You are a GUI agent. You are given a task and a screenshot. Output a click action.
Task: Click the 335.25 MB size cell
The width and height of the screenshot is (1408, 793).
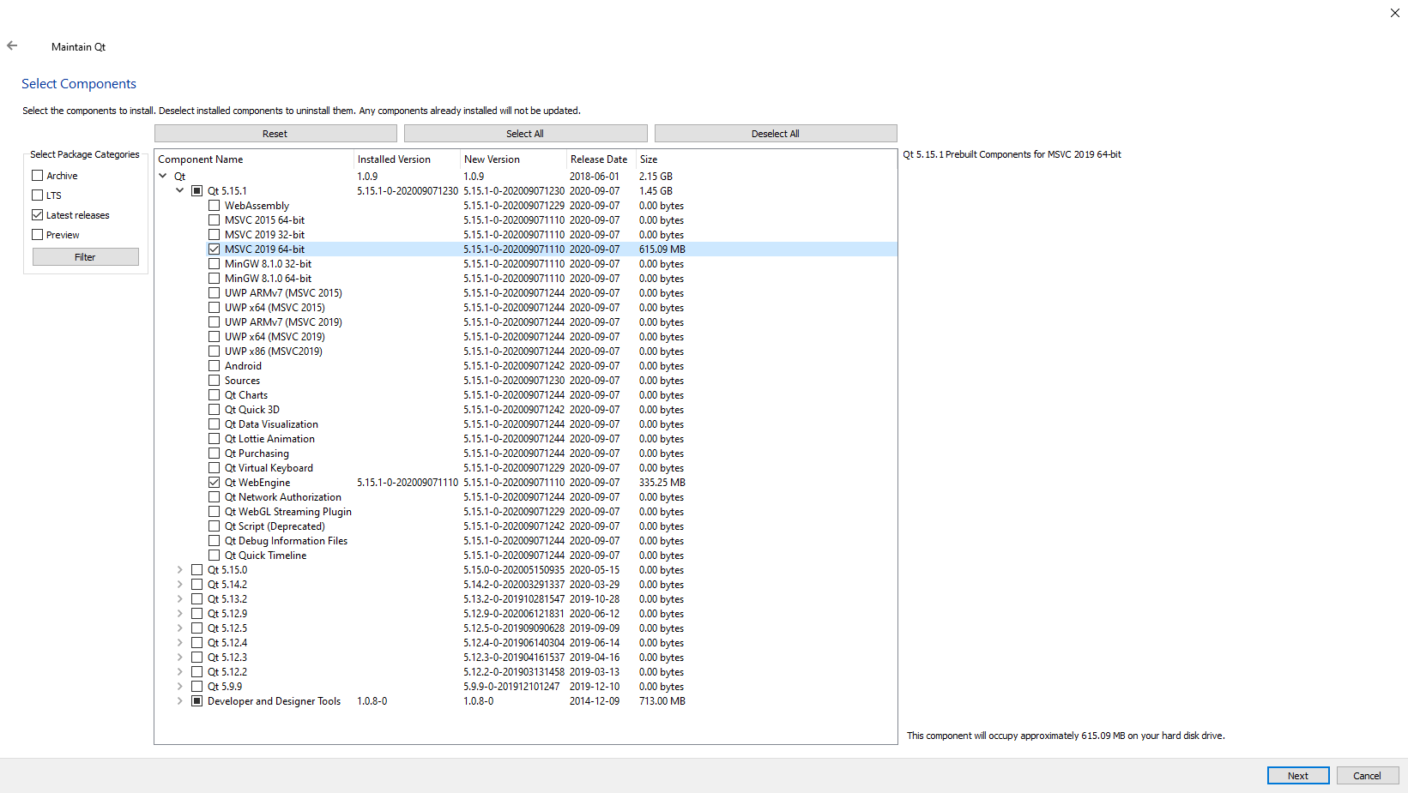[x=662, y=482]
